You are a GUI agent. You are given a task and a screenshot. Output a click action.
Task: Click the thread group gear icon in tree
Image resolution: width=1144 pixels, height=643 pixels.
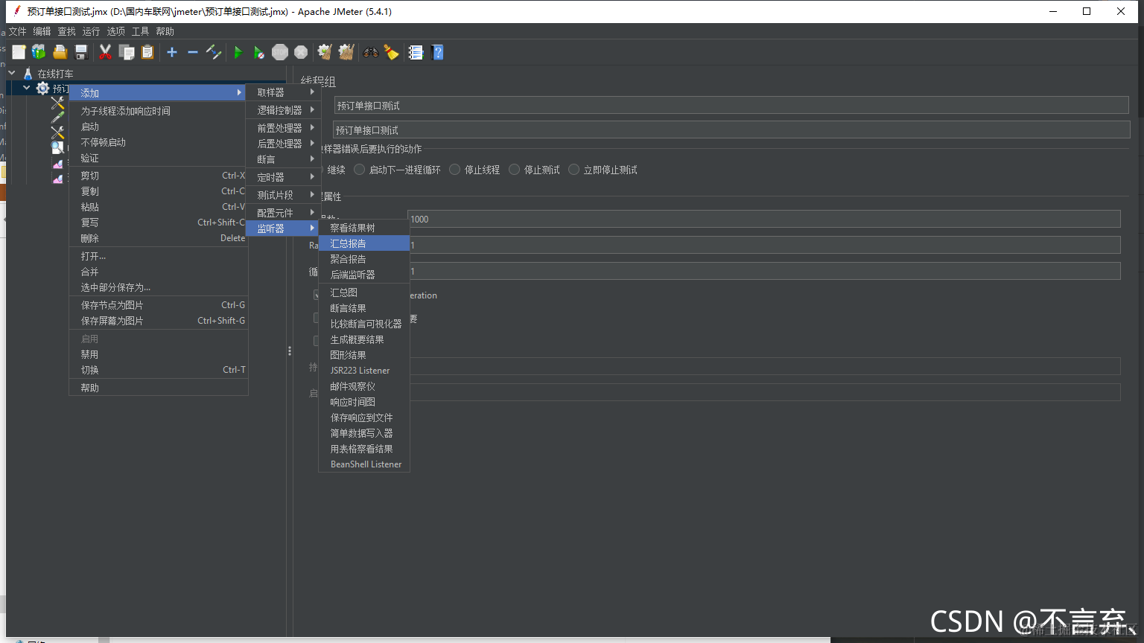coord(42,89)
